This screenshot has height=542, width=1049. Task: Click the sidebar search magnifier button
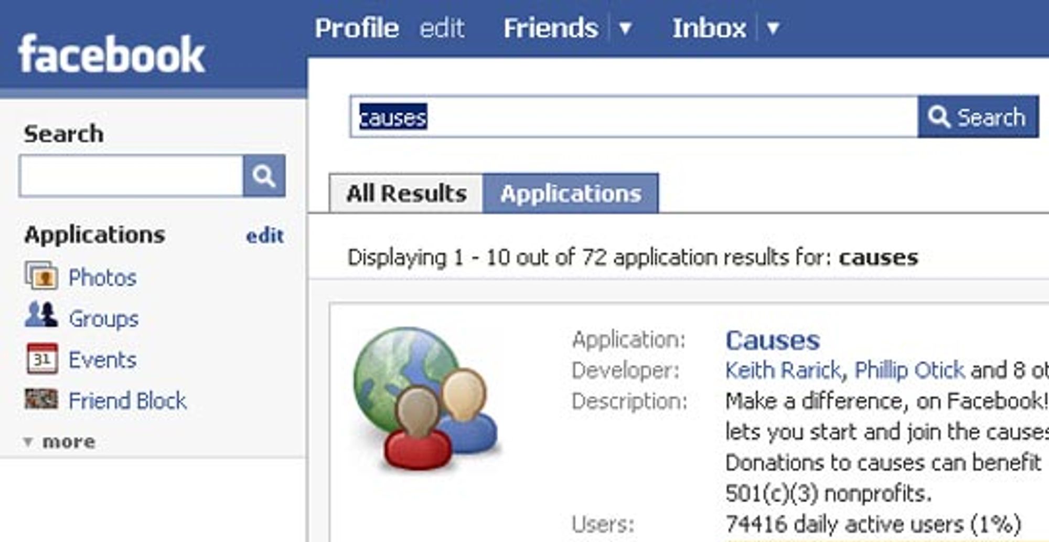point(264,176)
